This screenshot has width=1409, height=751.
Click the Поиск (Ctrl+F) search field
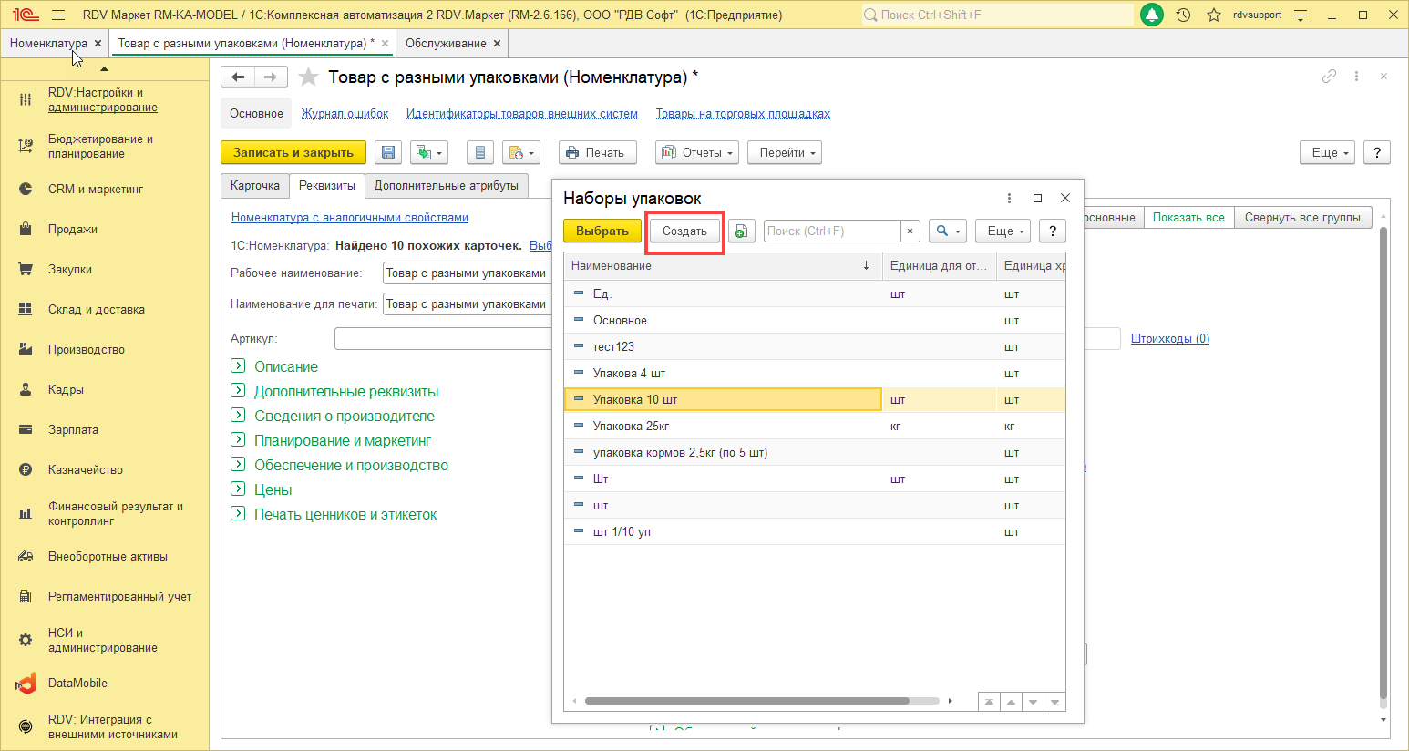point(831,231)
